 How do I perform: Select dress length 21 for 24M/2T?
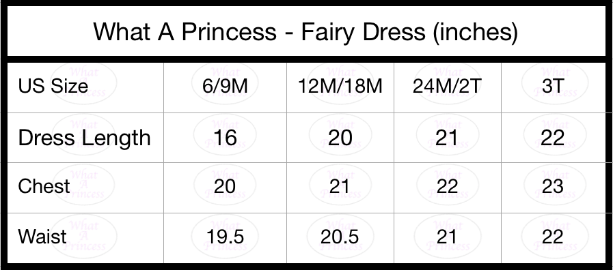447,138
